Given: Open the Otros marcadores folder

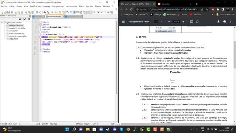Looking at the screenshot, I should [x=225, y=14].
